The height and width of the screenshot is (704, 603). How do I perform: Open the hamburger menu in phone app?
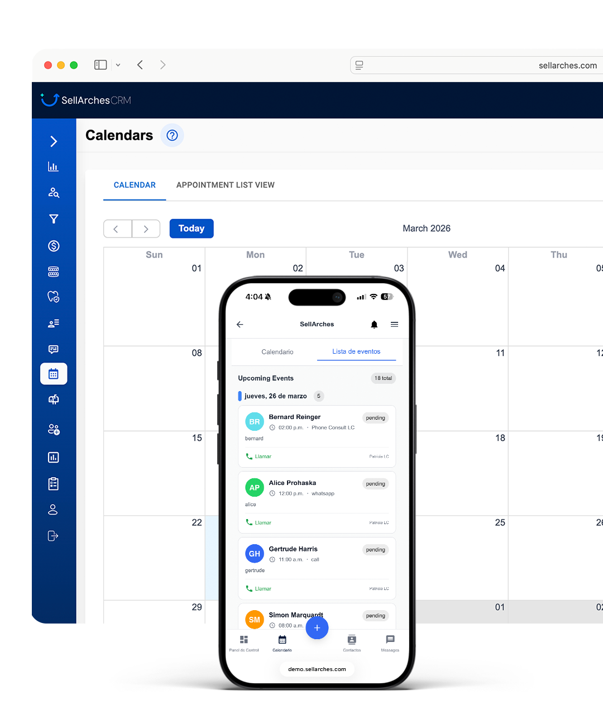[x=395, y=324]
